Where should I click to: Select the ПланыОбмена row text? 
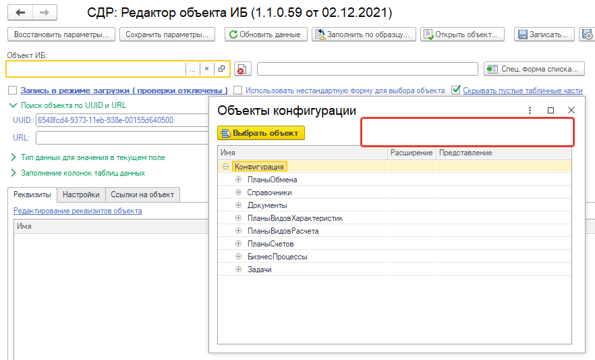pos(272,180)
